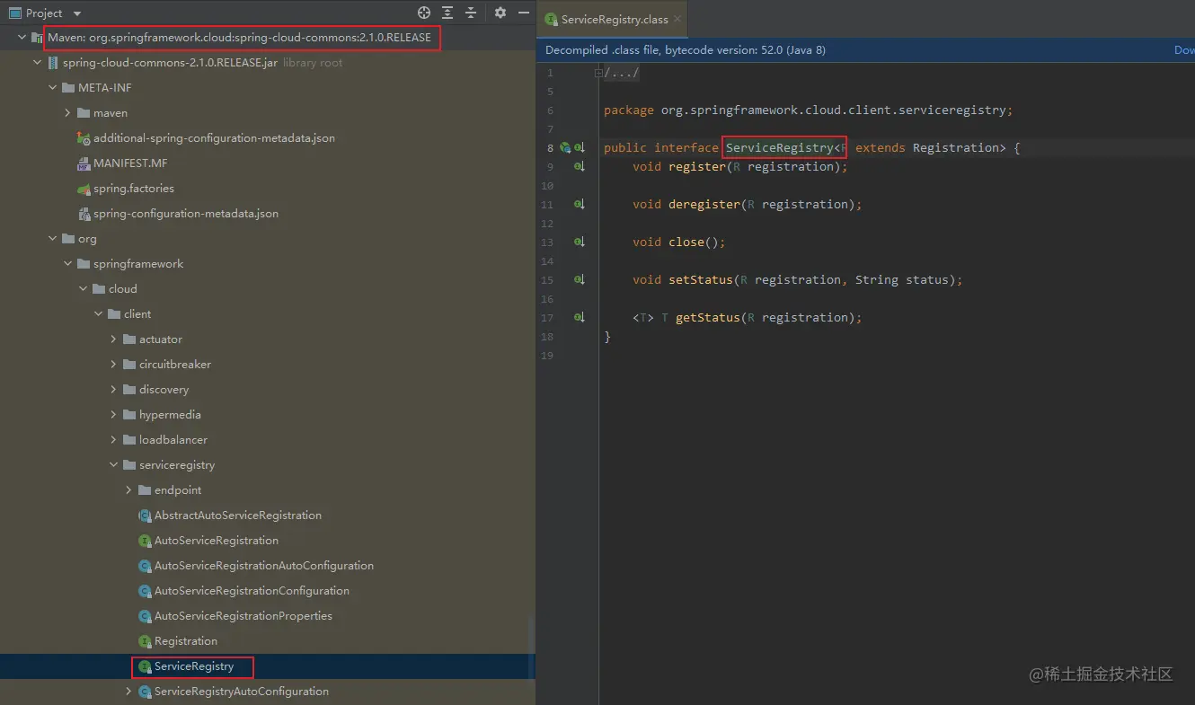The height and width of the screenshot is (705, 1195).
Task: Click the MANIFEST.MF file icon
Action: tap(84, 163)
